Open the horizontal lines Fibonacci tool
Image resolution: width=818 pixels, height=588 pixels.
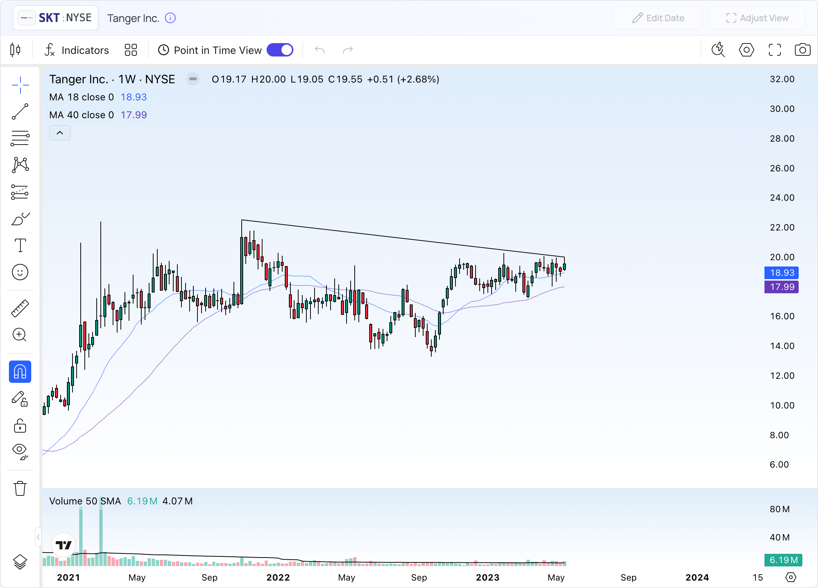(20, 138)
